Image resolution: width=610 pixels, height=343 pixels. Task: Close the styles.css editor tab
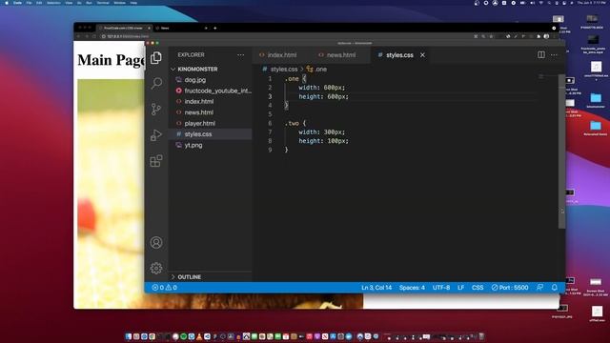[x=422, y=55]
